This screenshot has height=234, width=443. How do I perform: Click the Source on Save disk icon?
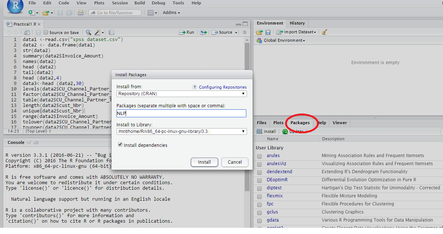pos(38,32)
